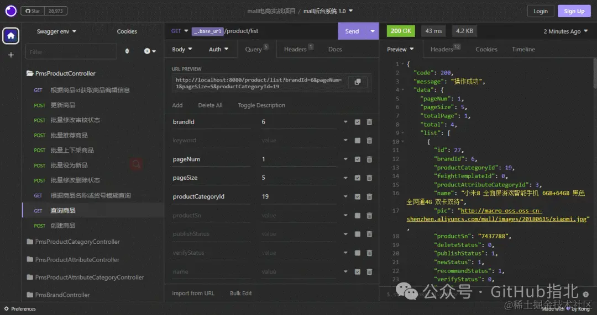
Task: Open the Send options arrow
Action: [373, 31]
